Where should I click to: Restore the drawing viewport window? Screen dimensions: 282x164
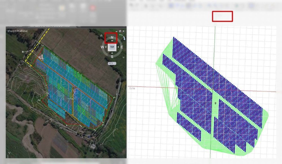pos(120,31)
